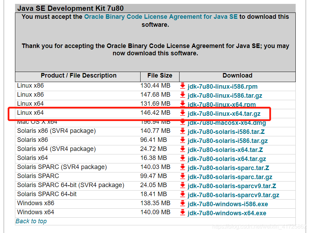Click download arrow icon for jdk-7u80-solaris-x64.tar.gz
This screenshot has width=310, height=233.
[182, 158]
